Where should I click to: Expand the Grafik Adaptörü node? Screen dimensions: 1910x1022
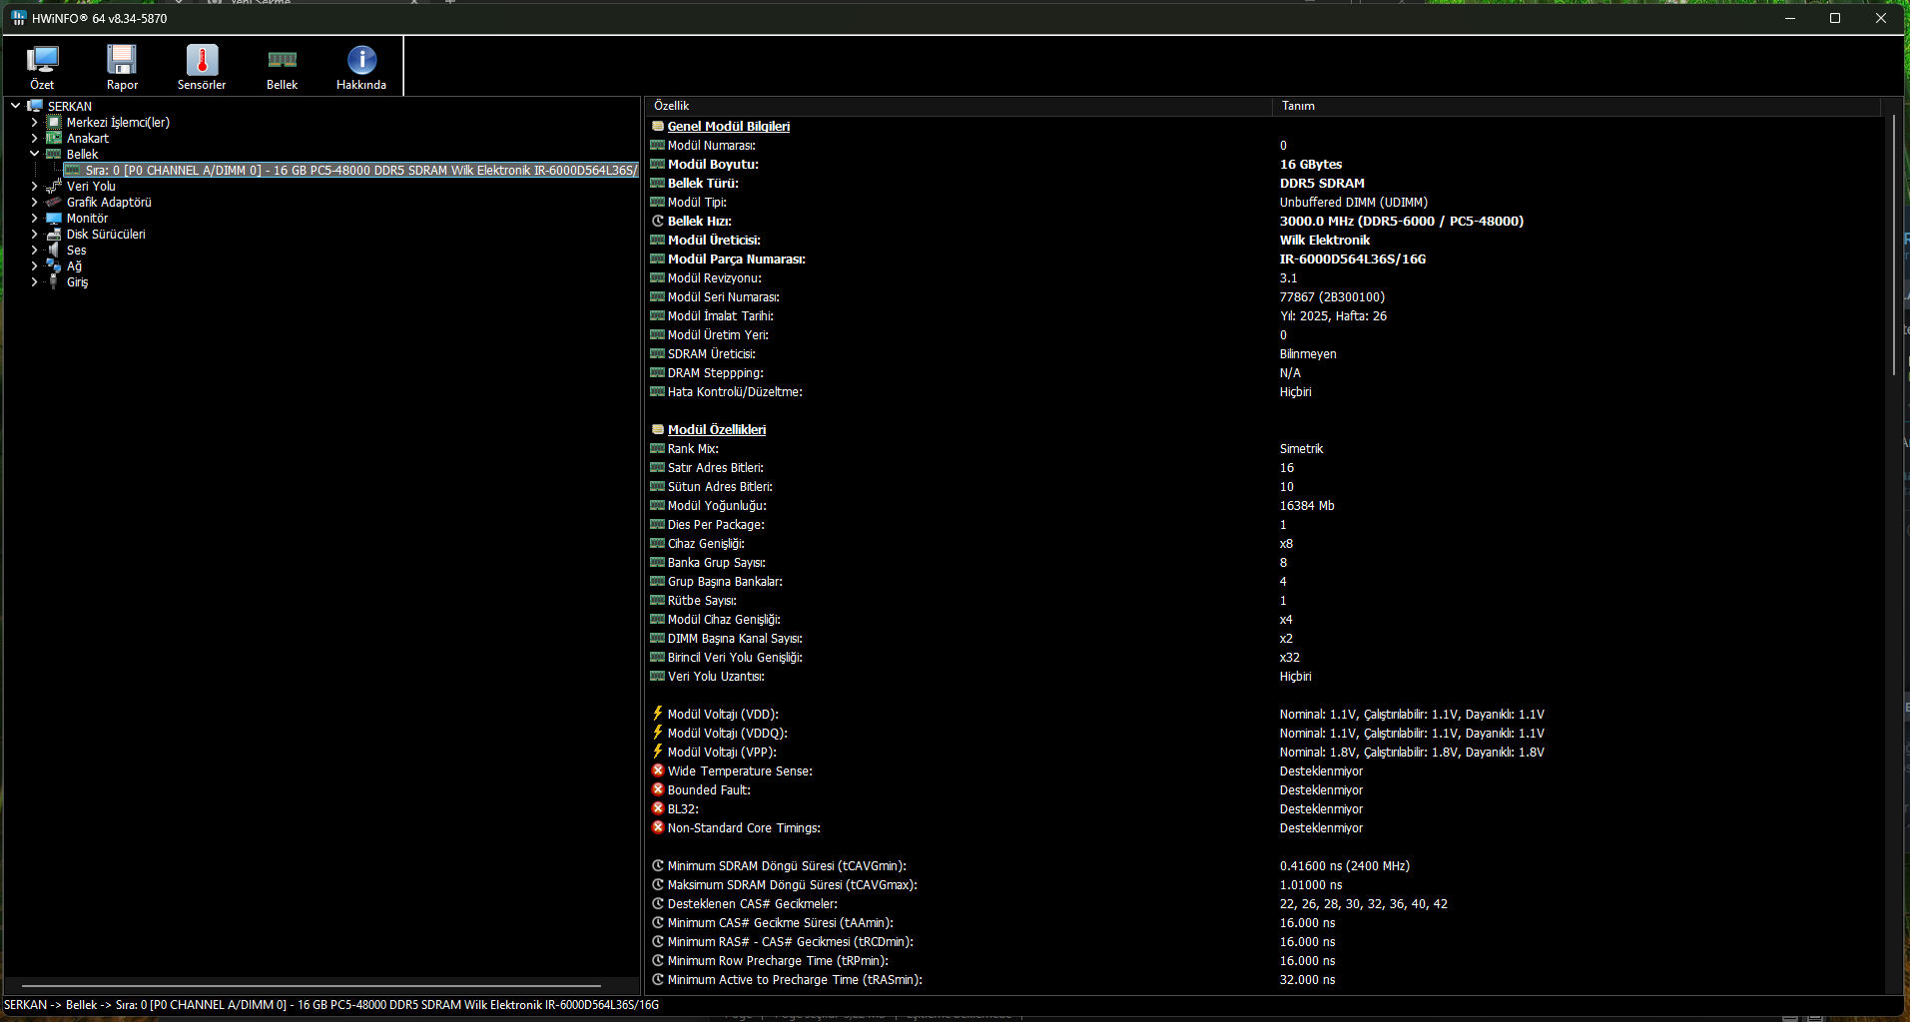click(35, 202)
